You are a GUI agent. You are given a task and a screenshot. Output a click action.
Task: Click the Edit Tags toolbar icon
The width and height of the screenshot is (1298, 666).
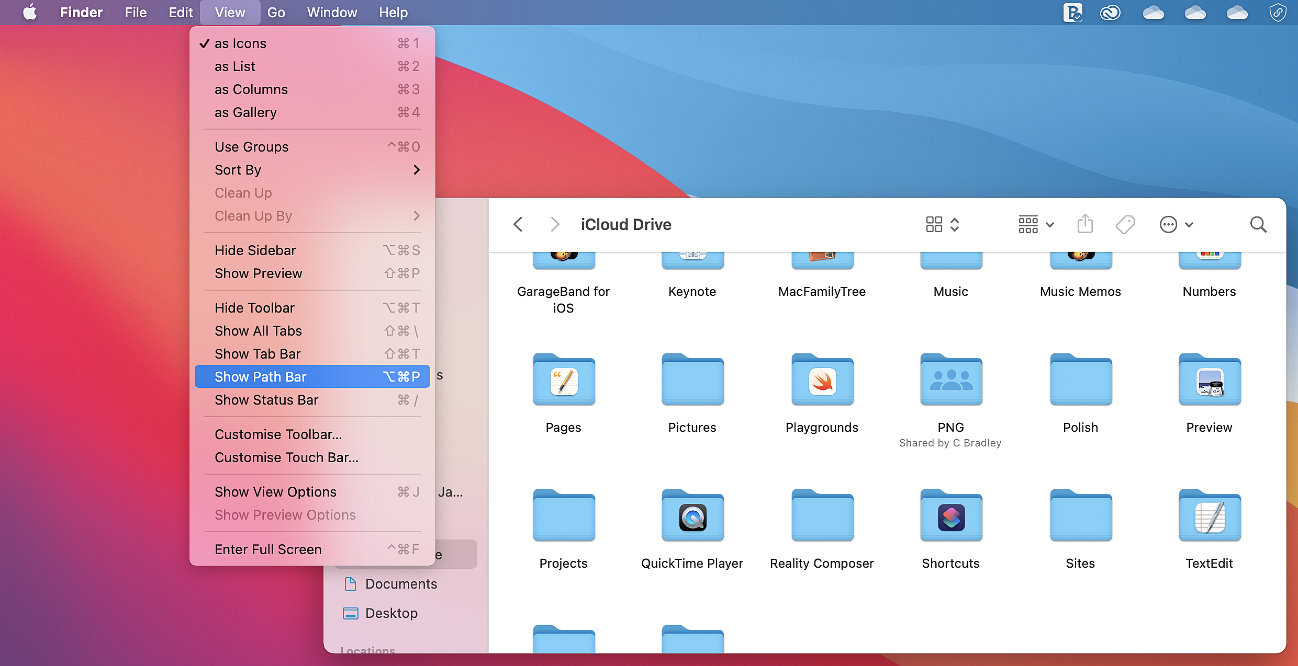1125,225
